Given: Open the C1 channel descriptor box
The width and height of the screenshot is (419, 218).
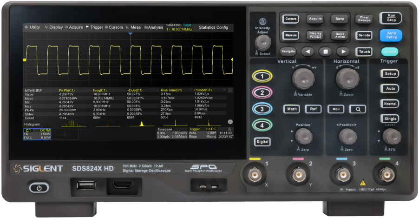Looking at the screenshot, I should point(37,134).
